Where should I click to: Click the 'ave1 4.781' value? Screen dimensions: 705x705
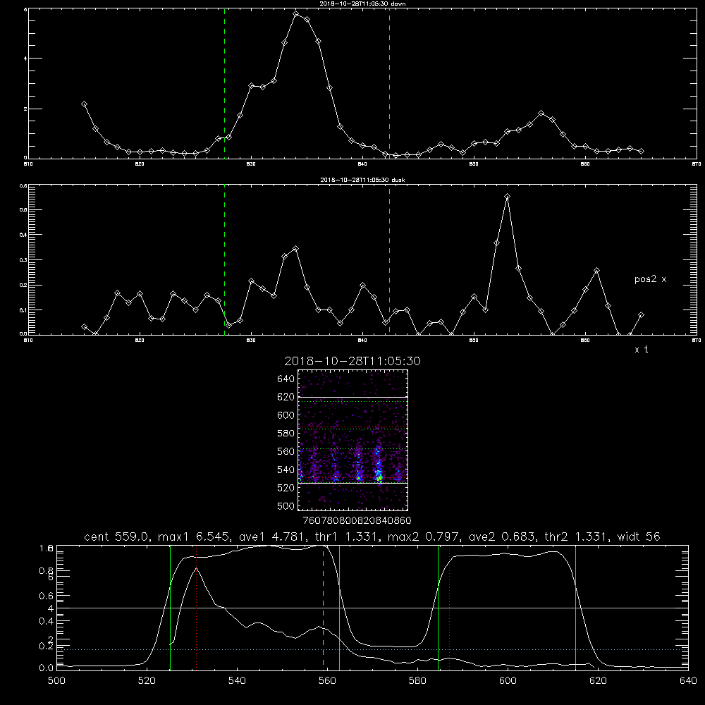point(272,537)
